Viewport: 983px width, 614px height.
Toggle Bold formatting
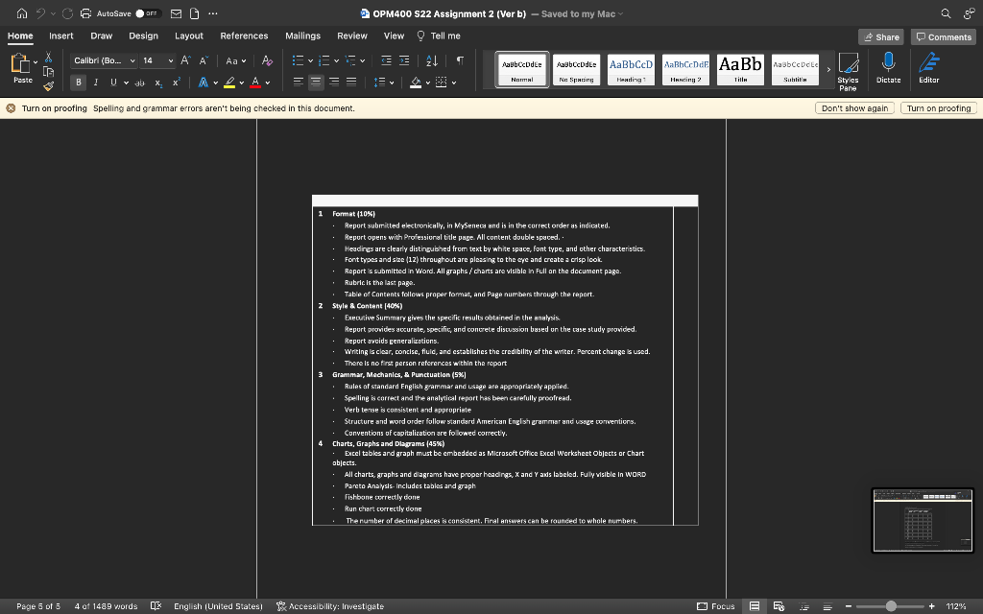pos(79,83)
